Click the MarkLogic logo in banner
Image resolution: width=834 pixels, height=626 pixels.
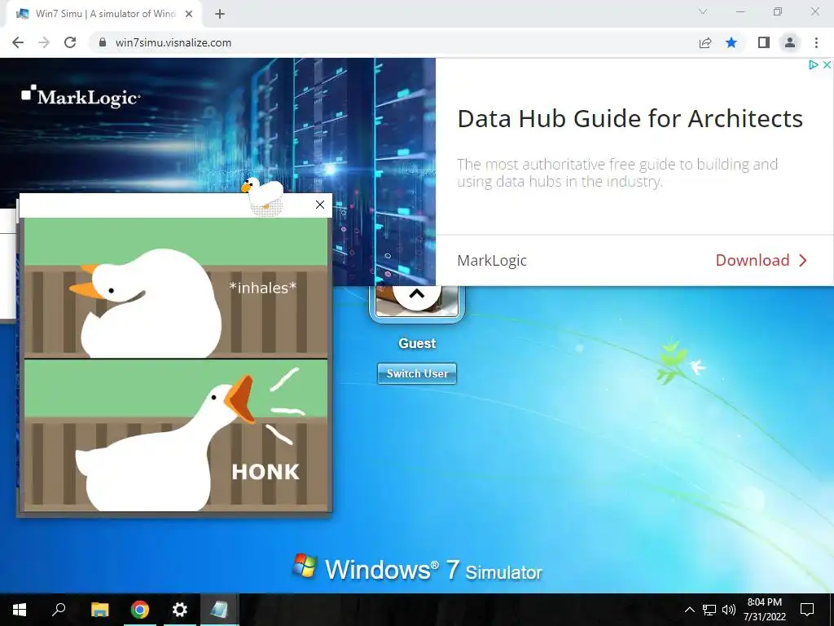81,96
